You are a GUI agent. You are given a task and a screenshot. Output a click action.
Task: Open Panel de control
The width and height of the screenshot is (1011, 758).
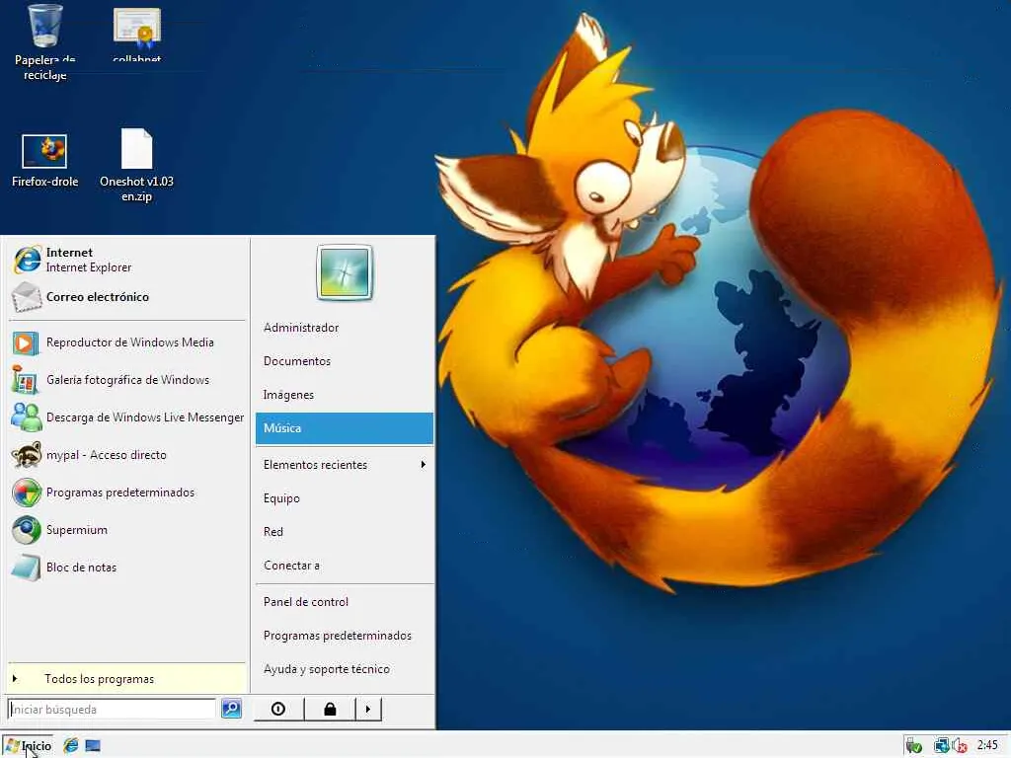click(345, 601)
